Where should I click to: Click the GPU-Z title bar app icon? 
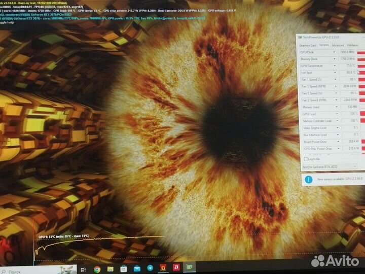click(300, 37)
